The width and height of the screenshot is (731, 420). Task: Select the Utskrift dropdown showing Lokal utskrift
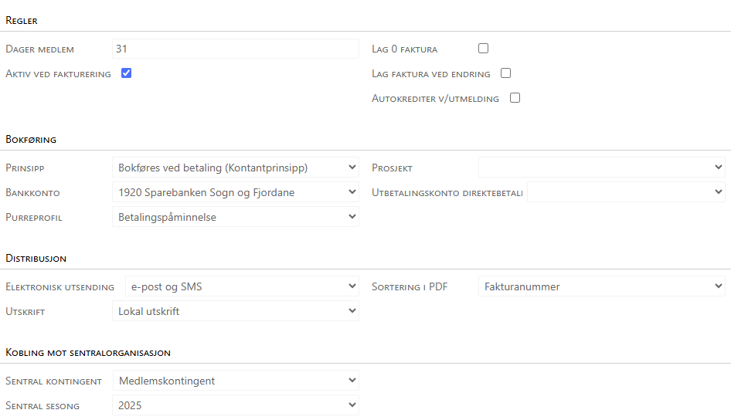[x=235, y=311]
